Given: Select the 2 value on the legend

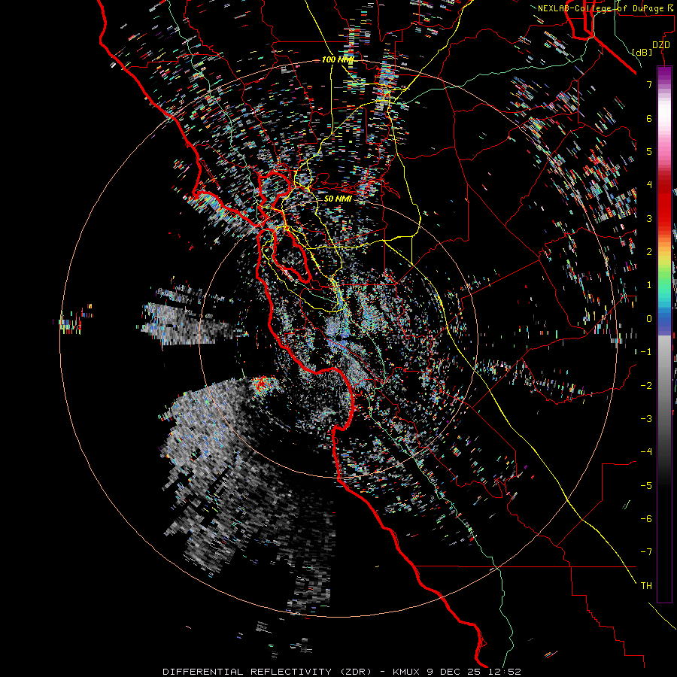Looking at the screenshot, I should (x=649, y=252).
